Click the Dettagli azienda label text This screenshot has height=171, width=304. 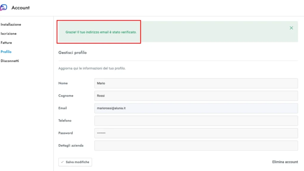[71, 145]
